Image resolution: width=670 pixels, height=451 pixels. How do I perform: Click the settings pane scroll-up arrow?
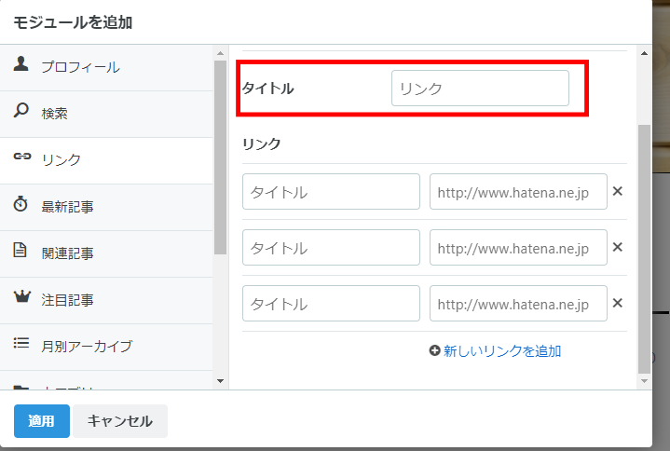point(644,53)
